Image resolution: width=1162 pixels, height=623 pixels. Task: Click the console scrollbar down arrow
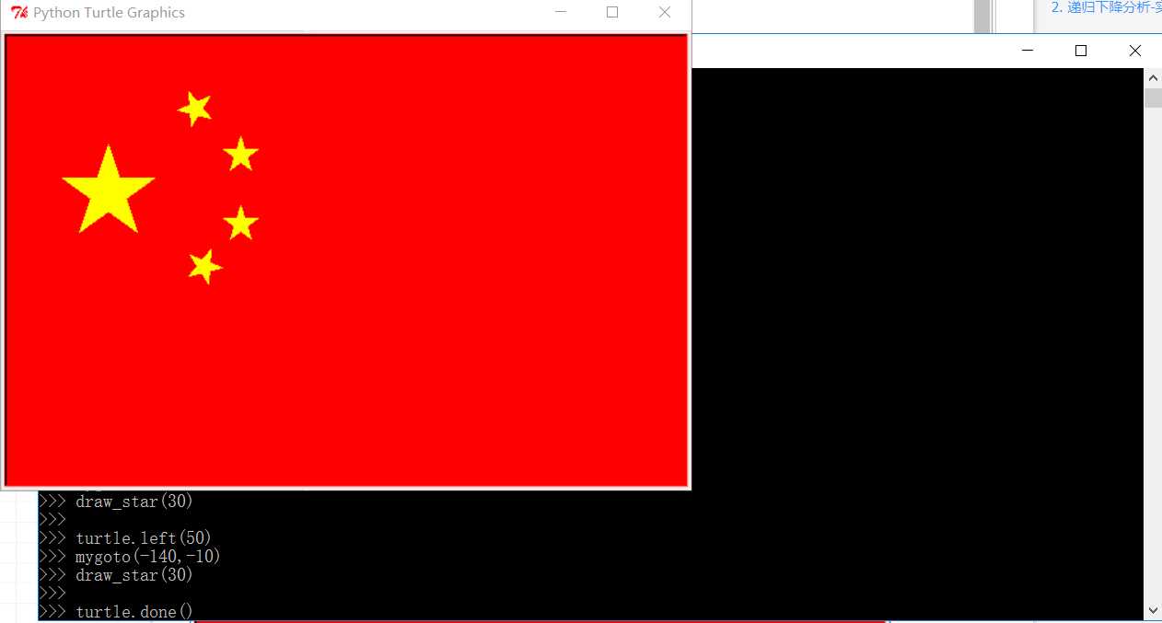point(1153,610)
